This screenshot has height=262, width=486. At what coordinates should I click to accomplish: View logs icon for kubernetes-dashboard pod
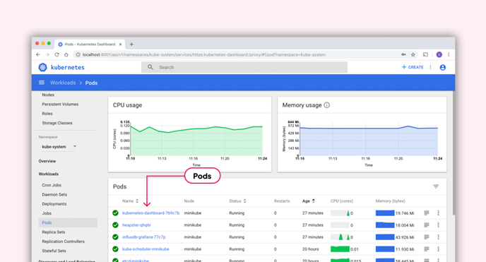pos(427,213)
